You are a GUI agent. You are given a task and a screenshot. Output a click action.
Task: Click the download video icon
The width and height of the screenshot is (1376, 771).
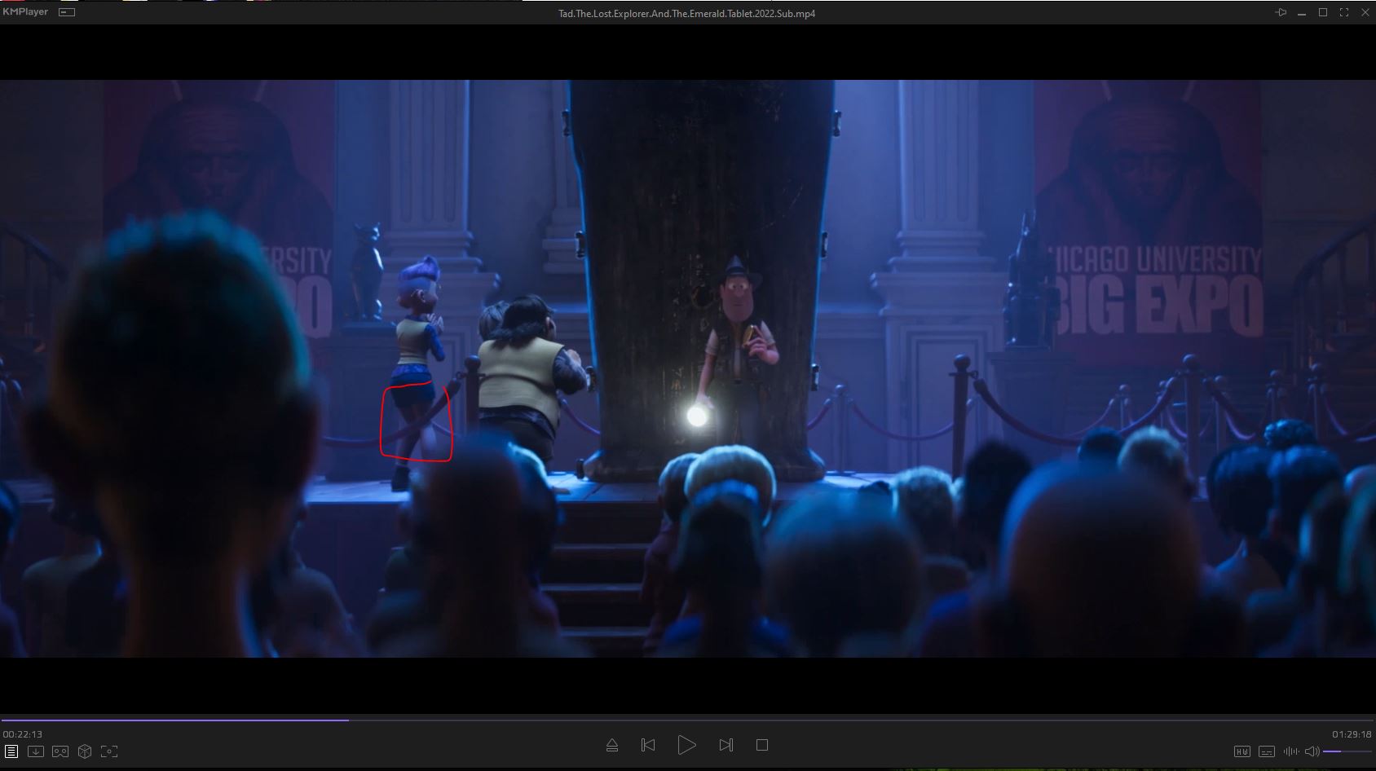[36, 751]
